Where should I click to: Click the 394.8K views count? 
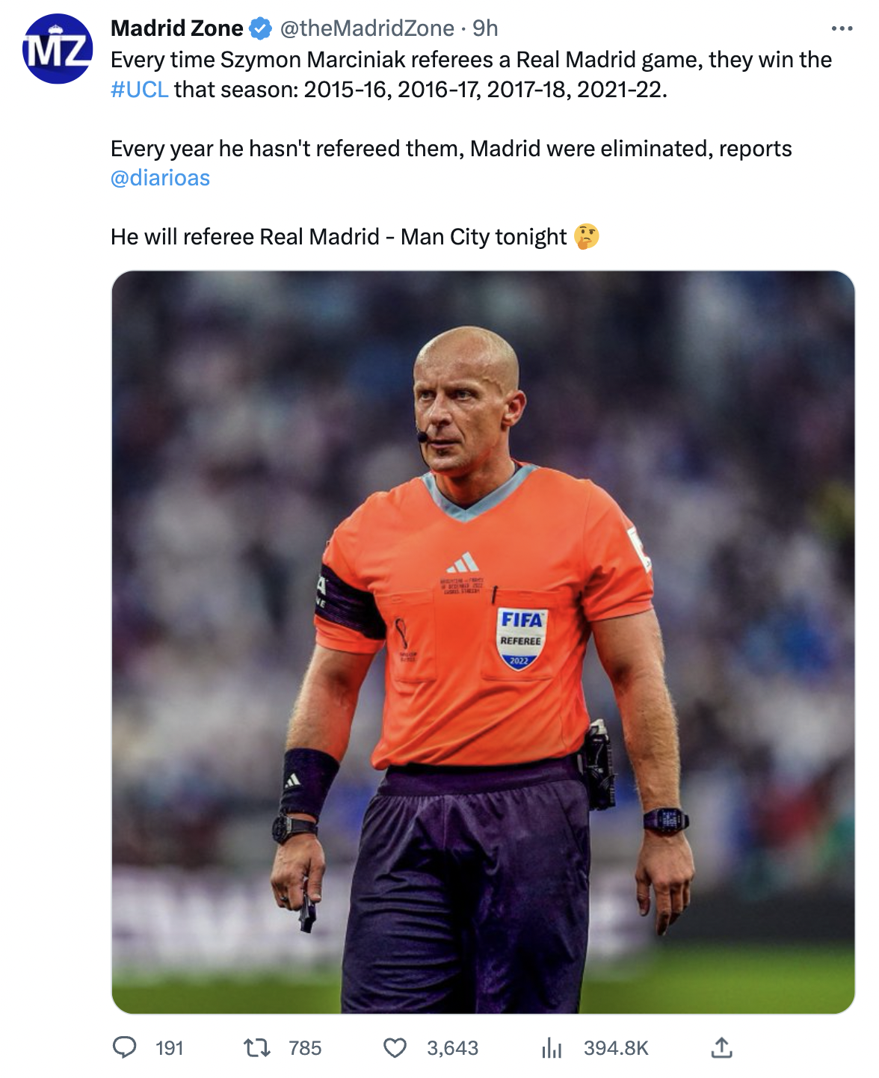tap(616, 1048)
